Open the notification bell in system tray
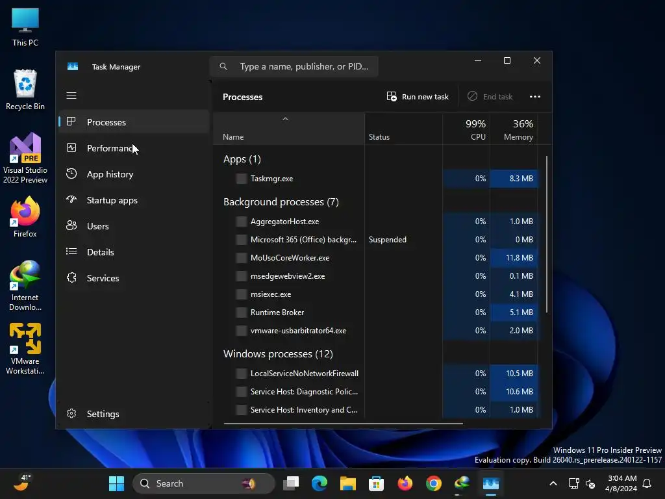Viewport: 665px width, 499px height. 647,483
